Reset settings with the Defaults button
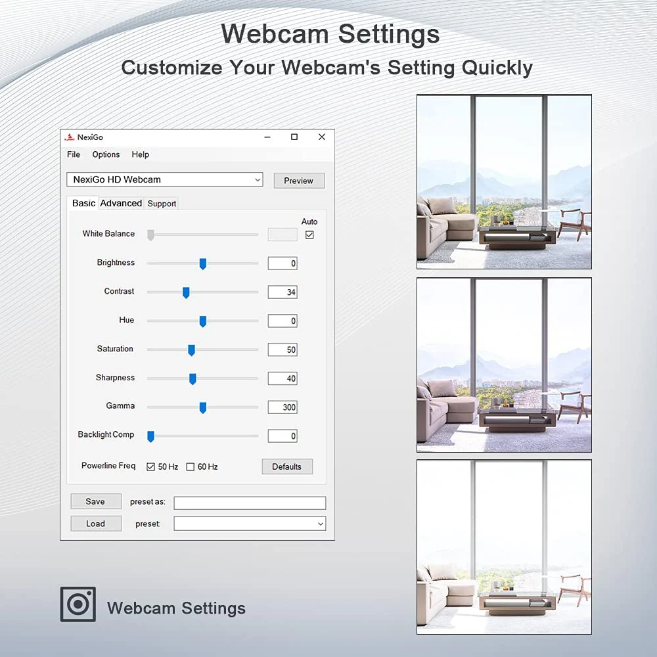 pyautogui.click(x=287, y=466)
